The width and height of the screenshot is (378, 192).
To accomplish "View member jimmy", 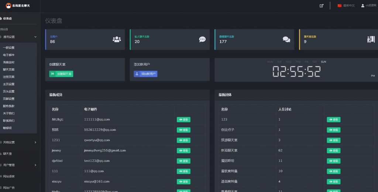I will click(183, 151).
